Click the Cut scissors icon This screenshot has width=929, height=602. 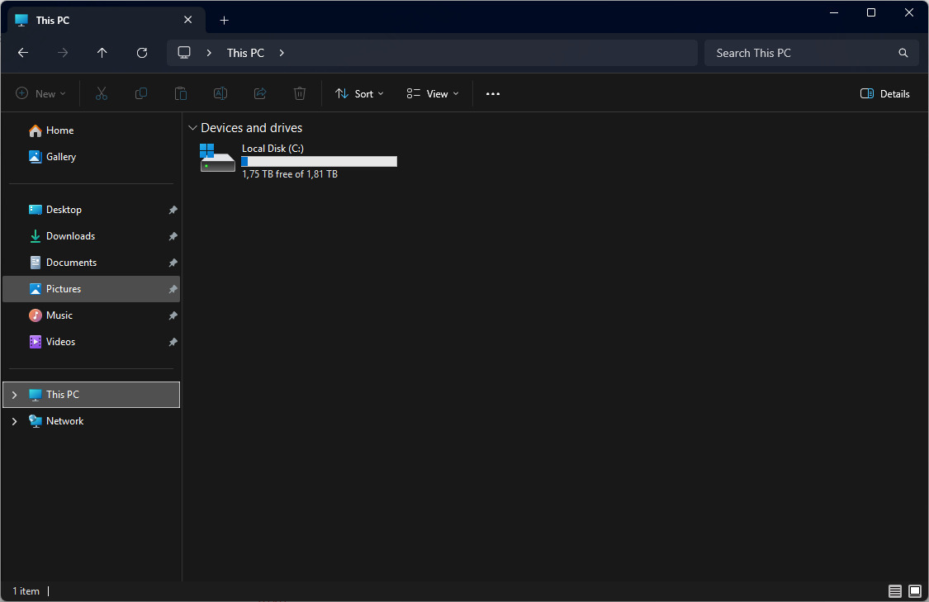(102, 93)
